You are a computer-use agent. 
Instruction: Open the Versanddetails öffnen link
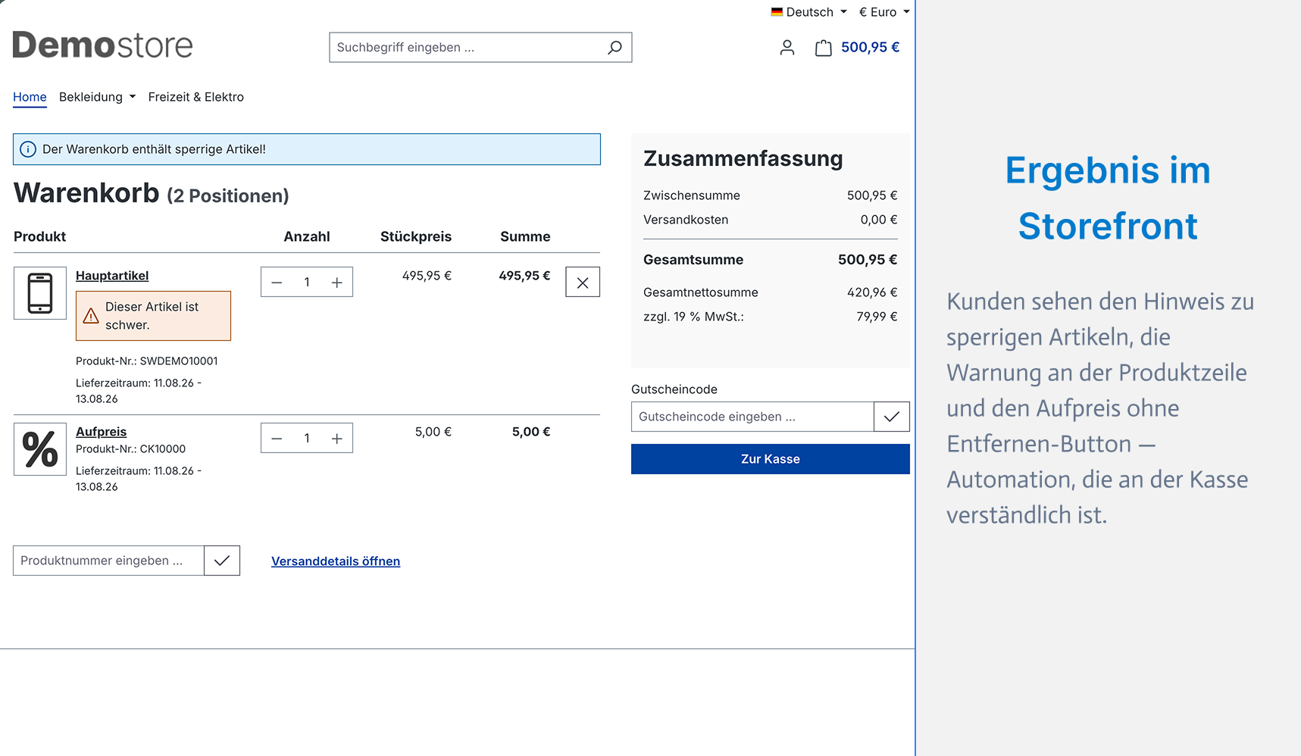coord(336,561)
